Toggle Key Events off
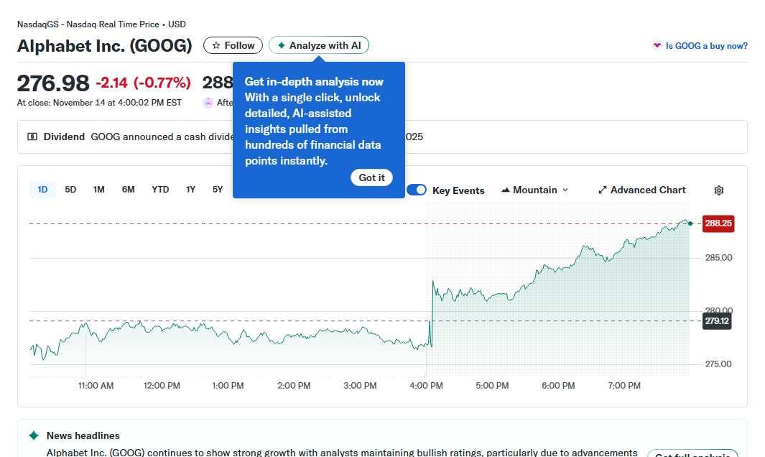 point(417,190)
